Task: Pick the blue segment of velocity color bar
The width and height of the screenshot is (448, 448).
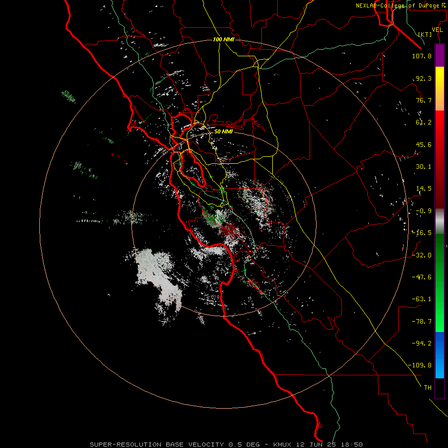Action: pyautogui.click(x=440, y=355)
